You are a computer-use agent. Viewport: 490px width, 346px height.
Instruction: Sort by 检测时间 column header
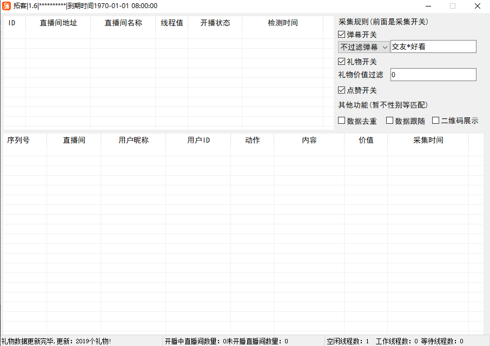coord(282,23)
